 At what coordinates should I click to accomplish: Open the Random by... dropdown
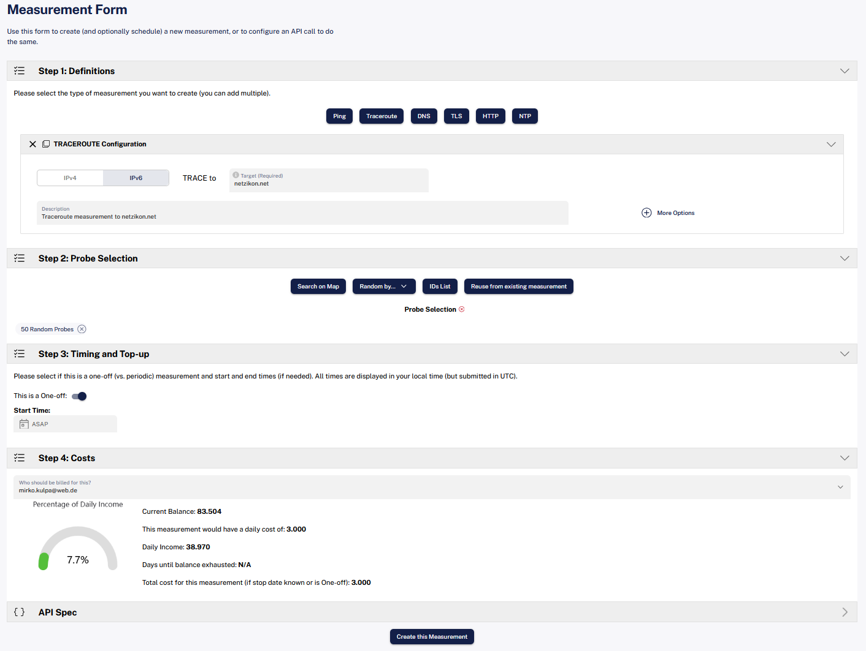[384, 287]
